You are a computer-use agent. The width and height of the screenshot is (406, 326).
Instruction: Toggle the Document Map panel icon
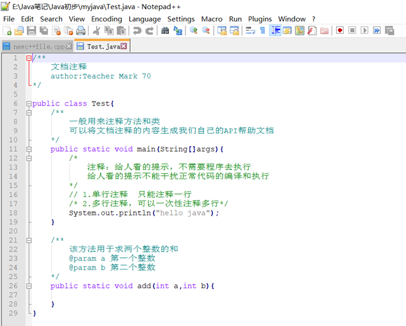coord(300,31)
